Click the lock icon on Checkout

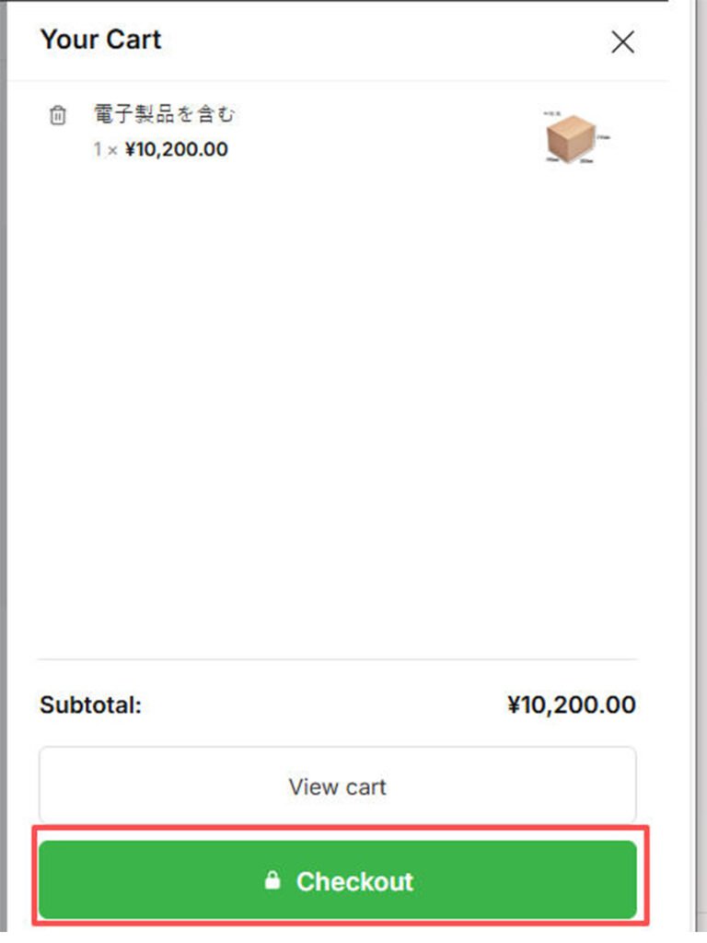[272, 881]
